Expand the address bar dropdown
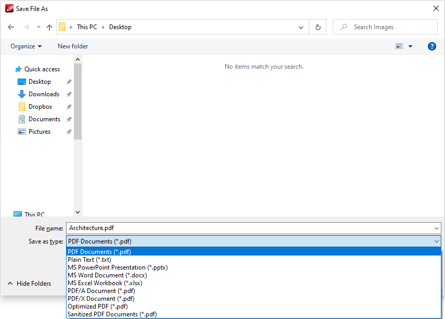 coord(300,27)
